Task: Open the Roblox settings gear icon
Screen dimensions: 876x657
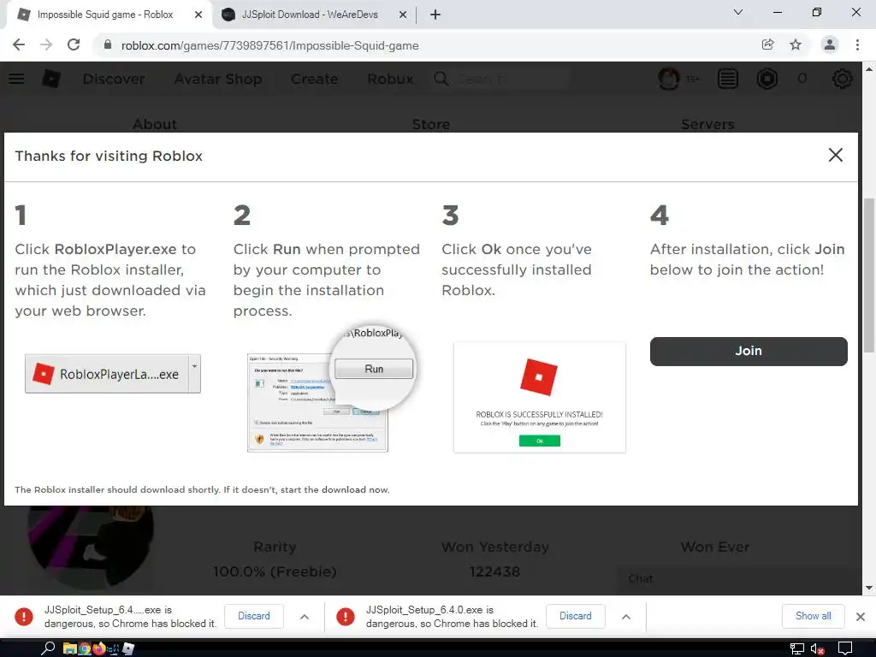Action: [842, 79]
